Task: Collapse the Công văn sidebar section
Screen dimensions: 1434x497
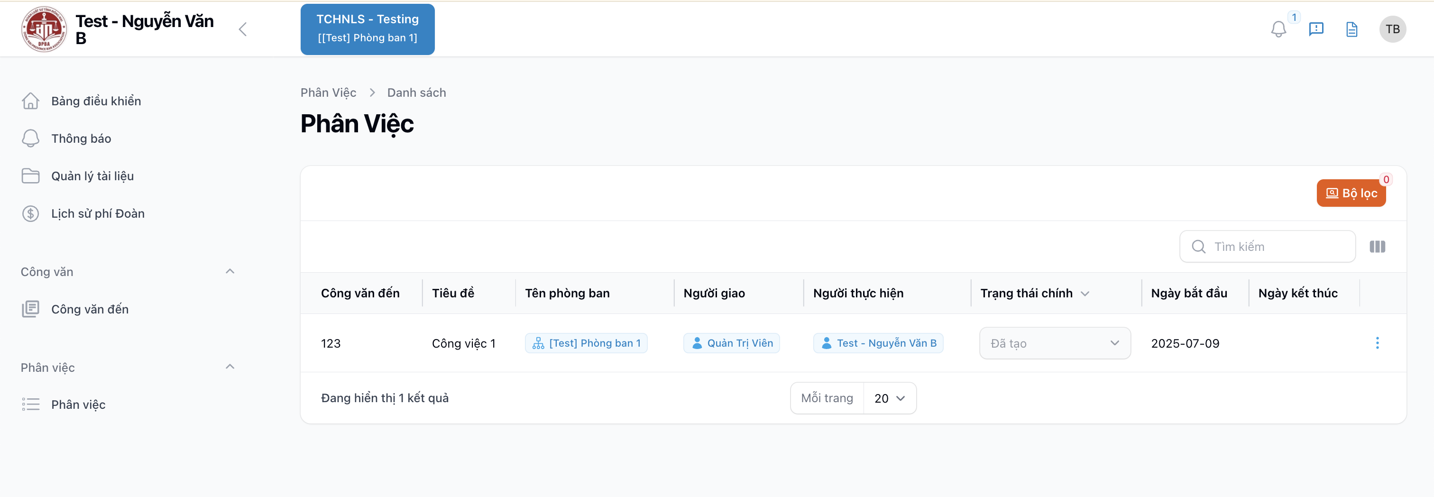Action: click(x=230, y=272)
